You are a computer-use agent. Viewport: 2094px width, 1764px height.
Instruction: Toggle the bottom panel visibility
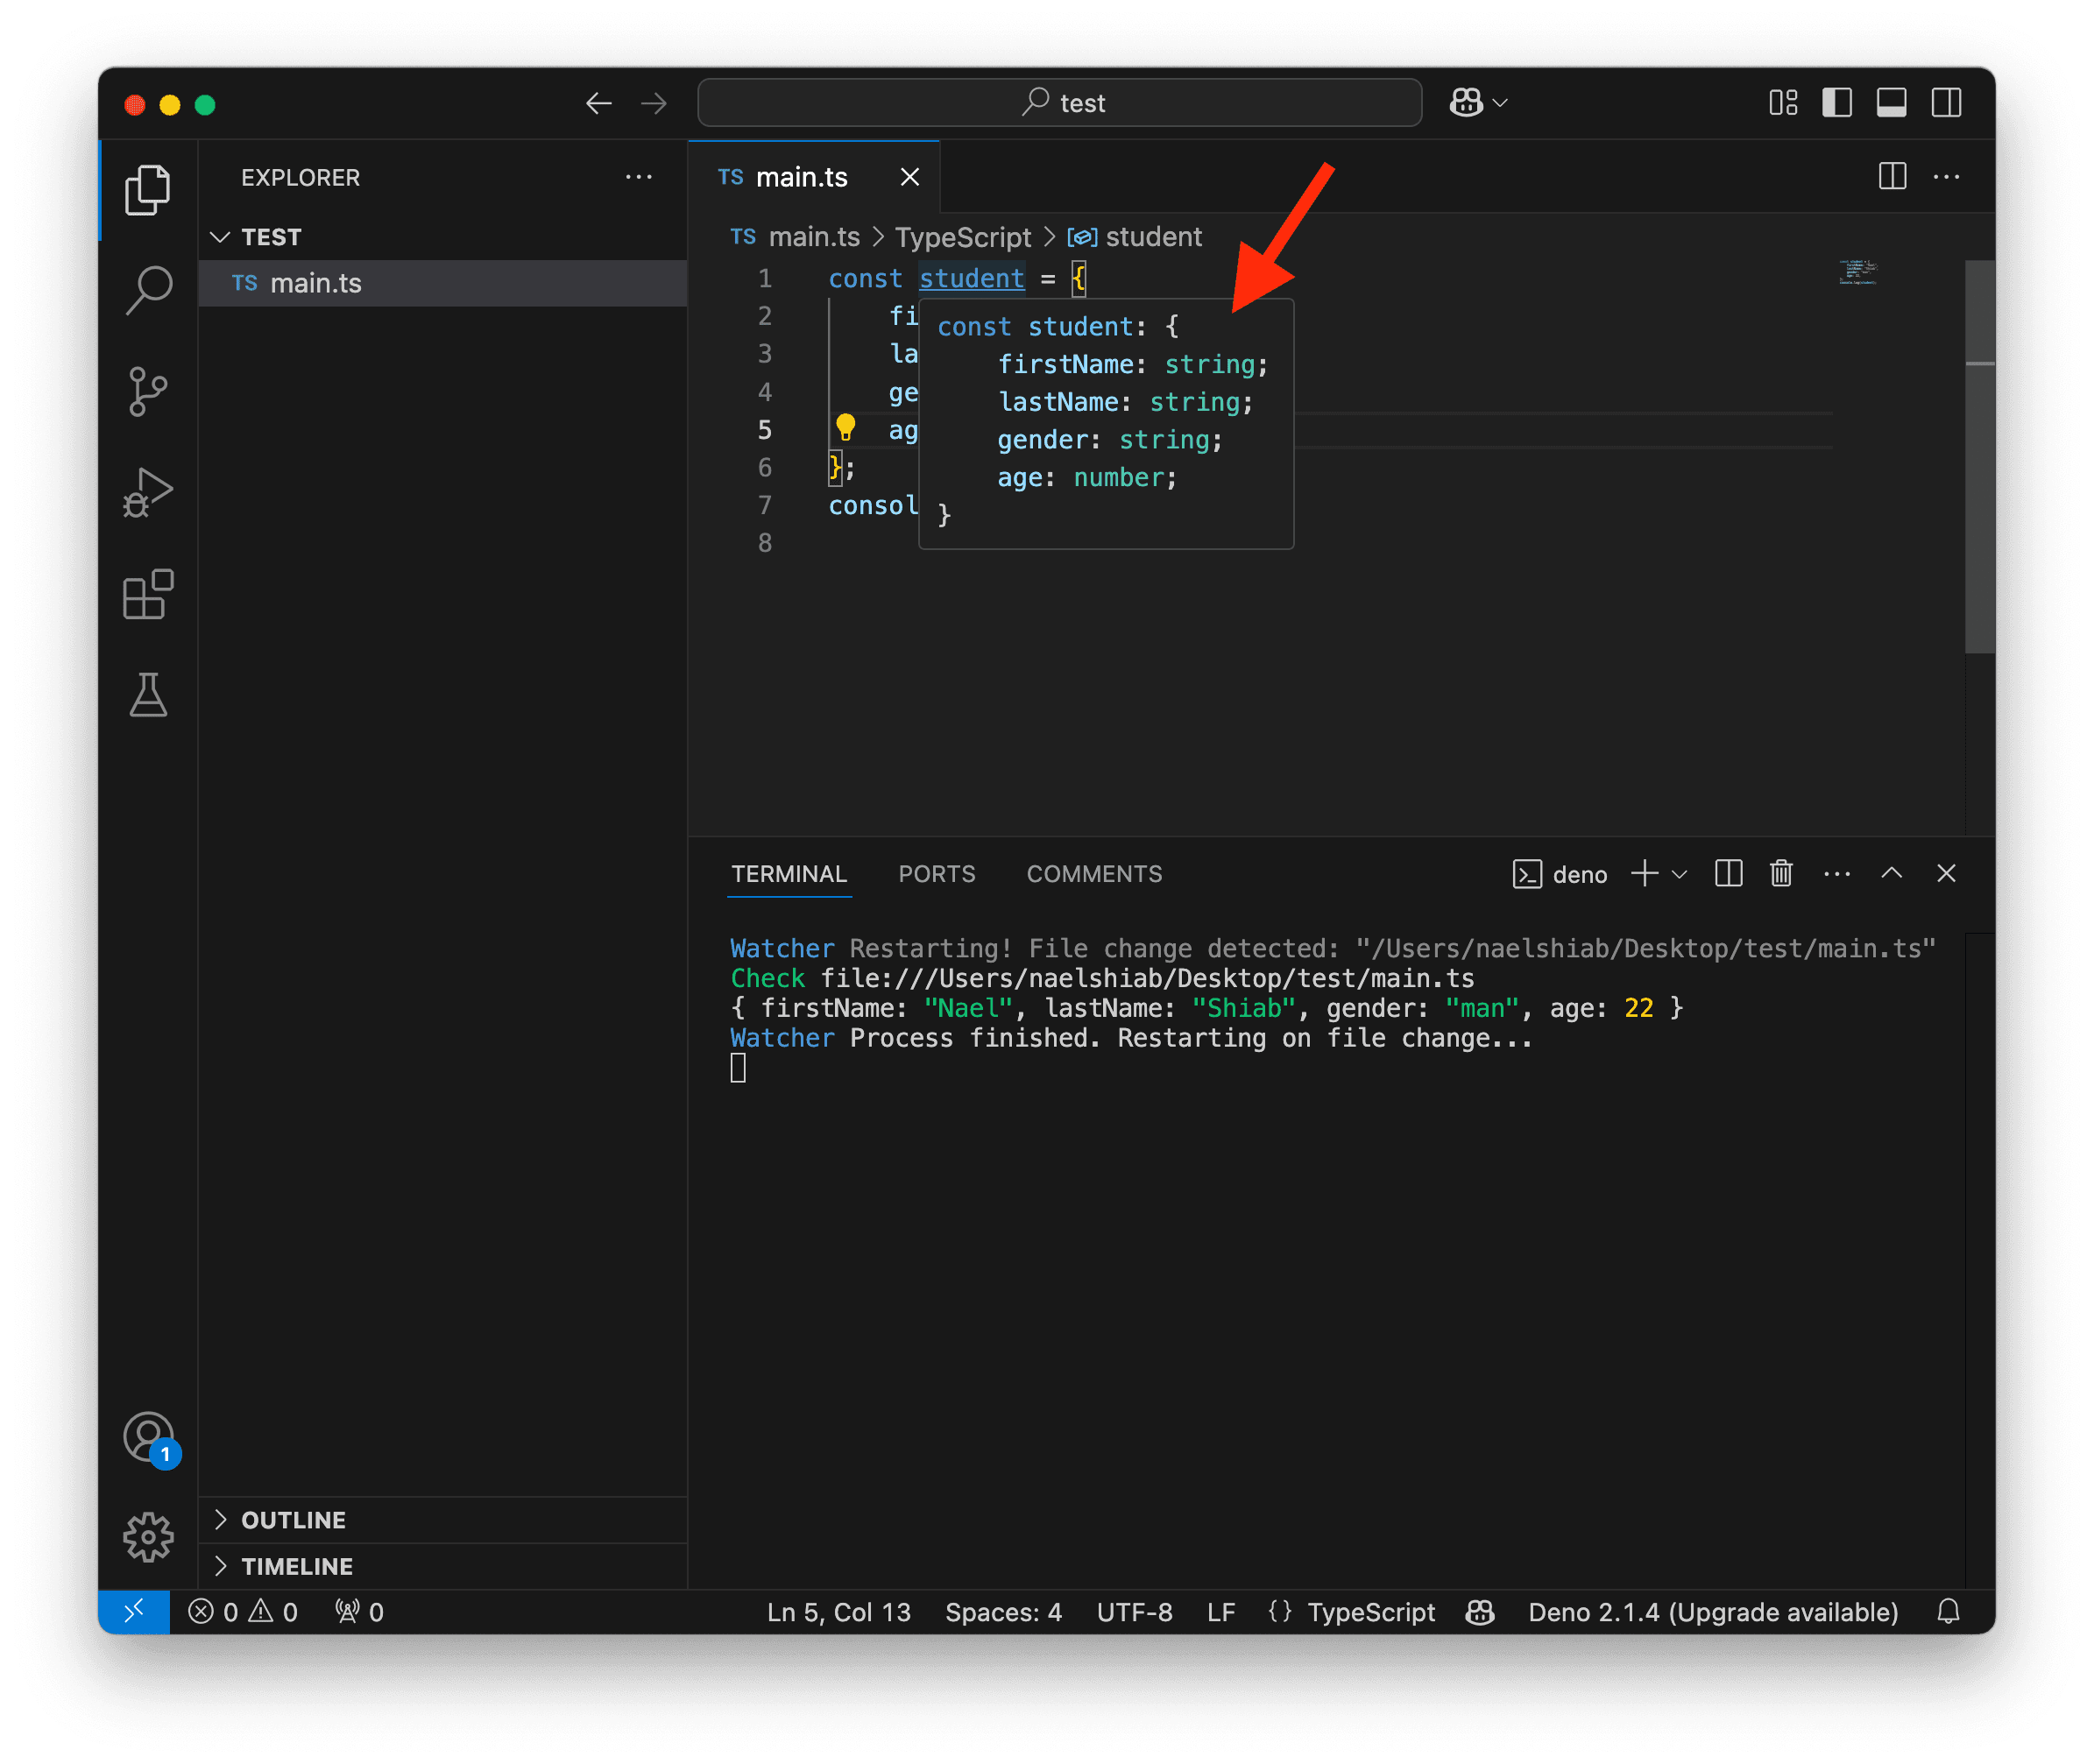tap(1892, 102)
